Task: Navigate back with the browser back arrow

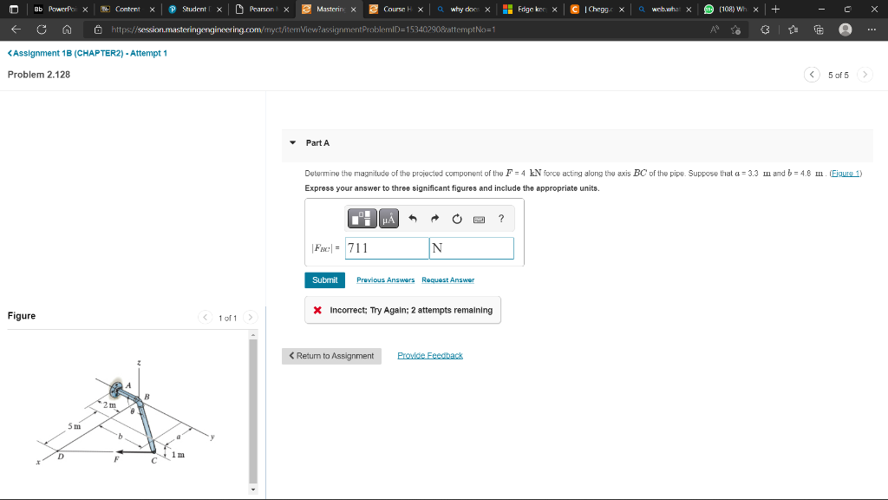Action: (x=15, y=28)
